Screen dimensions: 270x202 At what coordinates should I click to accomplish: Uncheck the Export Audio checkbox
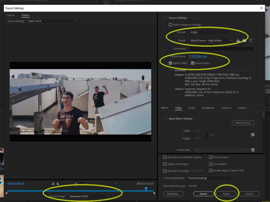tap(193, 63)
